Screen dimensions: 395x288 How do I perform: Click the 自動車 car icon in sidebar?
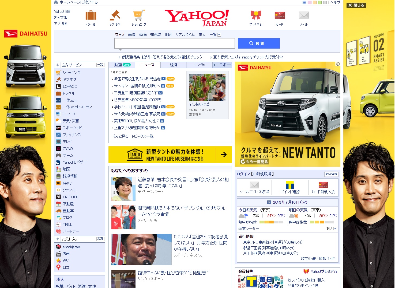coord(58,211)
